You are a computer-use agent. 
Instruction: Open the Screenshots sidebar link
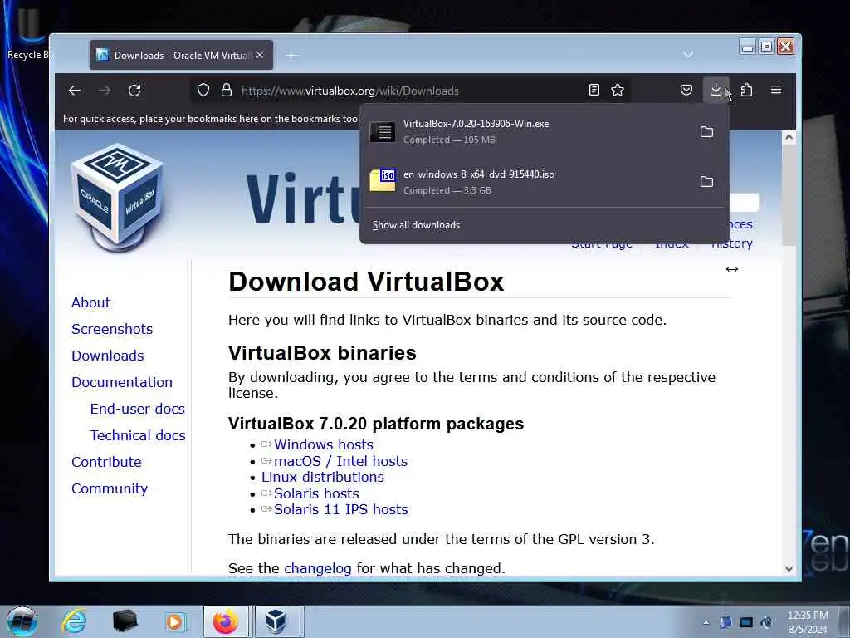pos(112,329)
